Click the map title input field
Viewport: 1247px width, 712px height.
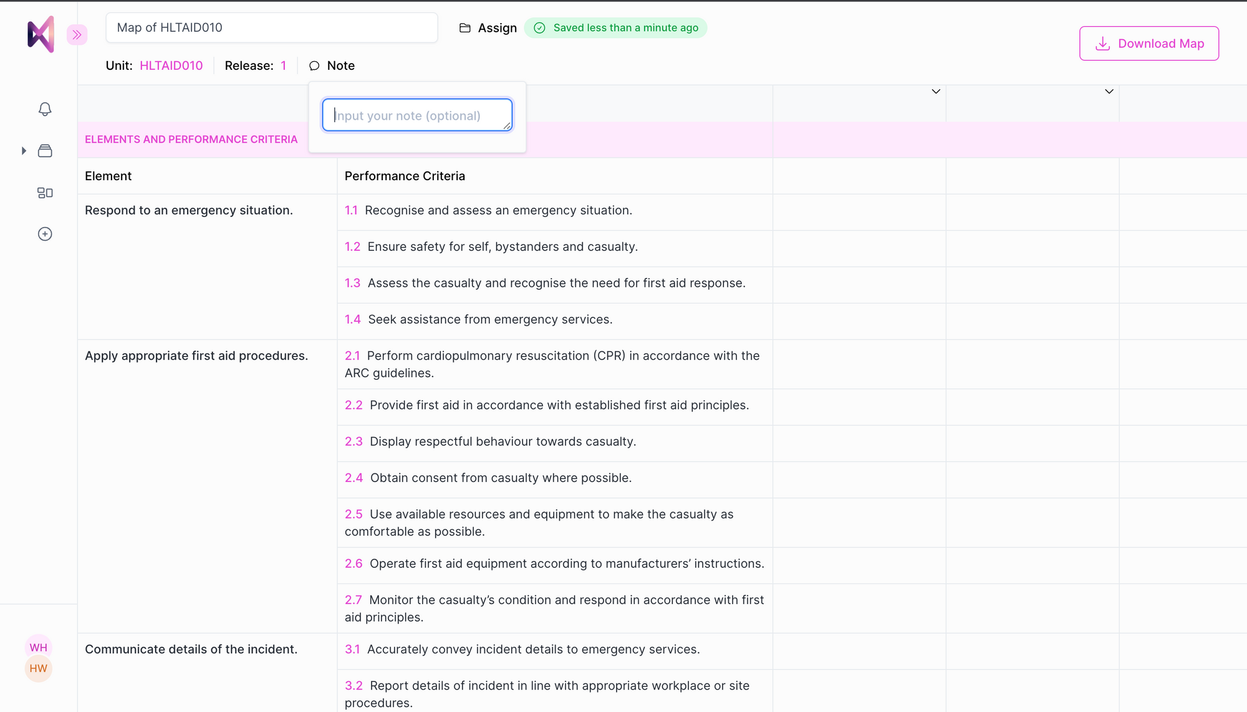[x=271, y=28]
